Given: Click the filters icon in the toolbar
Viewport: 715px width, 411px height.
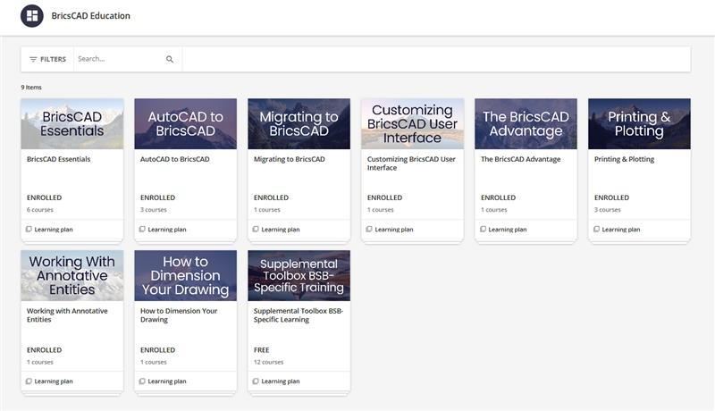Looking at the screenshot, I should pos(33,59).
